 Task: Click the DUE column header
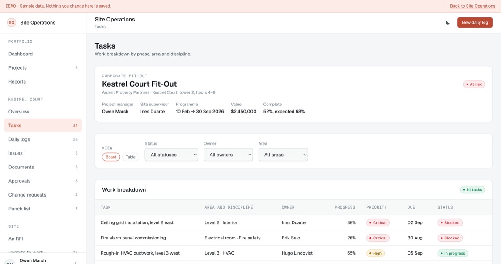[x=411, y=208]
